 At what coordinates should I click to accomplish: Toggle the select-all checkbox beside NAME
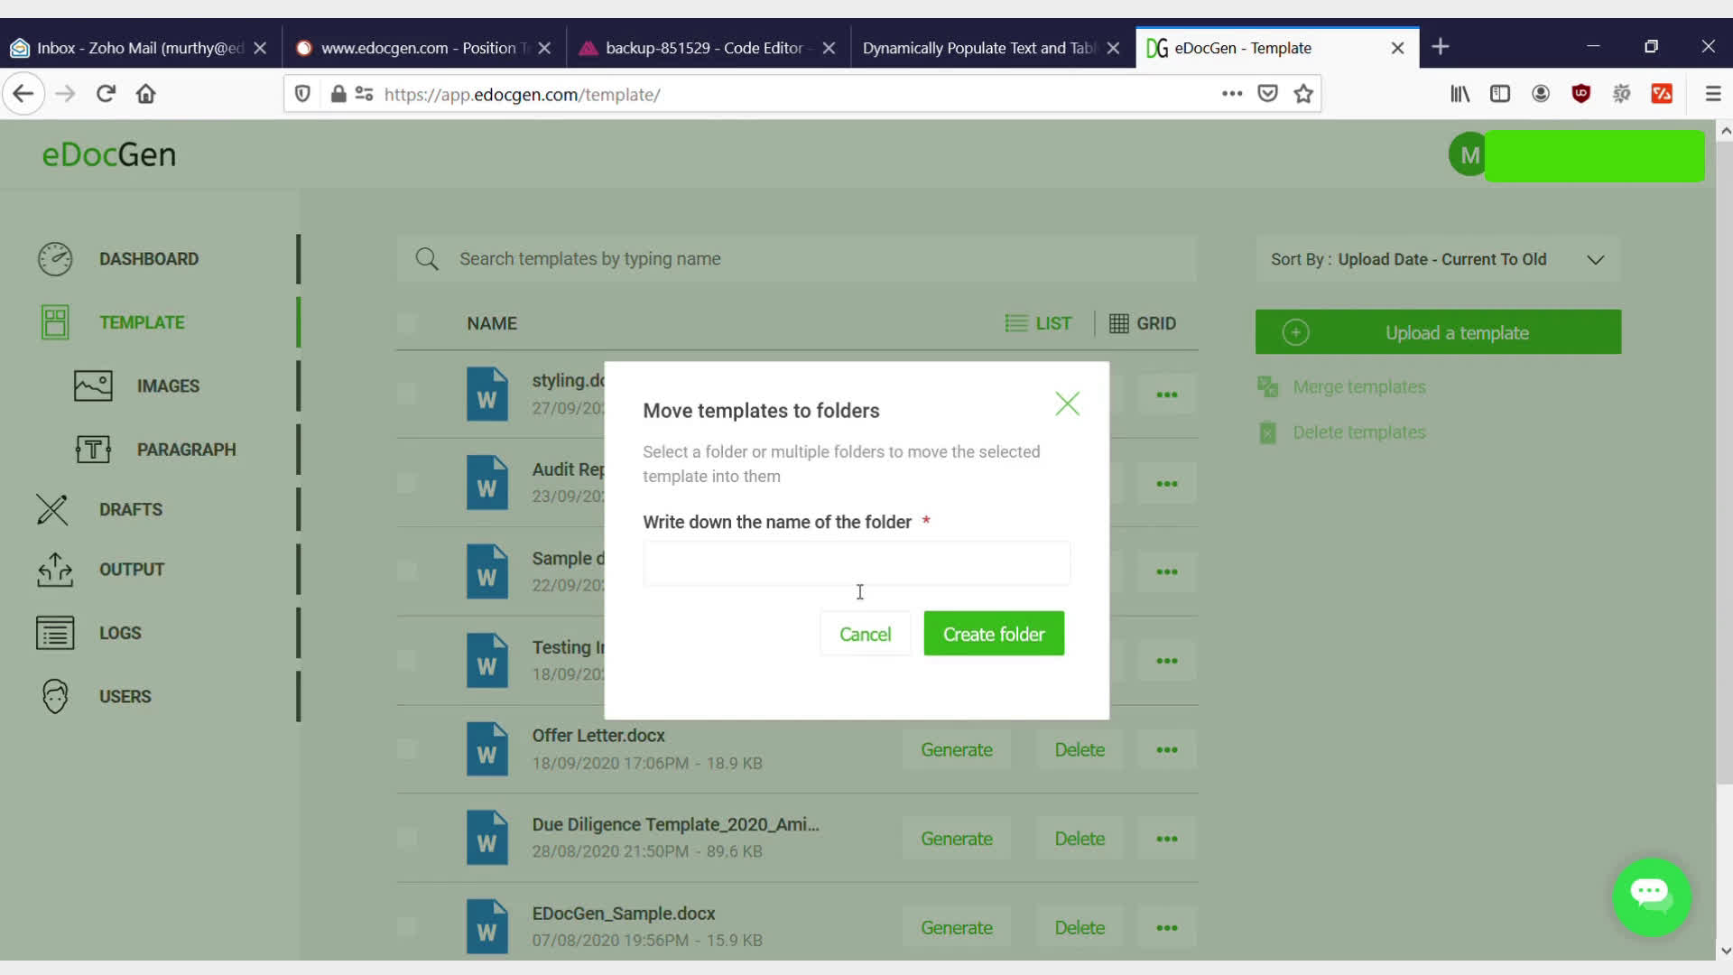click(x=407, y=323)
